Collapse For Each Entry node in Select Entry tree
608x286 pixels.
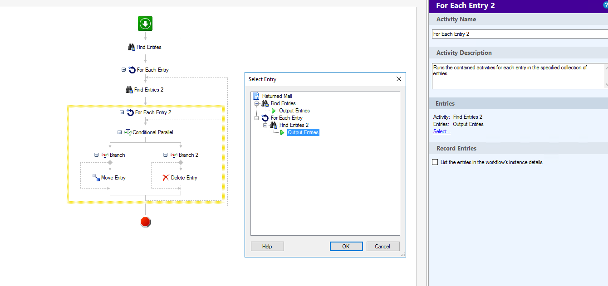tap(257, 118)
